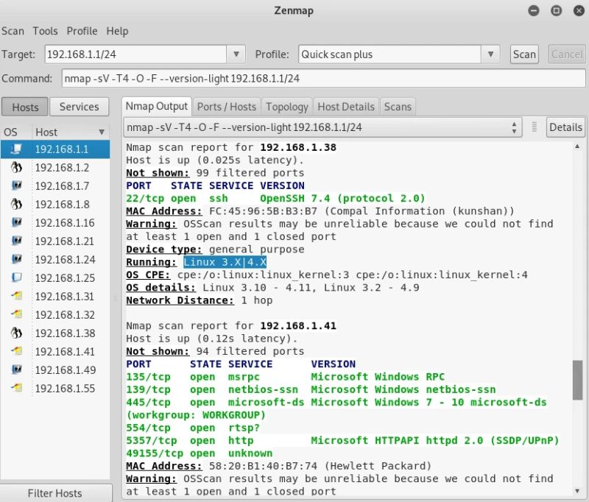Screen dimensions: 589x502
Task: Open scan Details button
Action: tap(565, 127)
